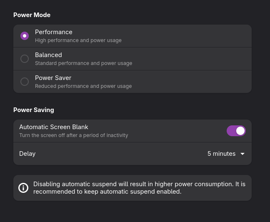
Task: Click 'Standard performance and power usage' subtitle
Action: (x=83, y=63)
